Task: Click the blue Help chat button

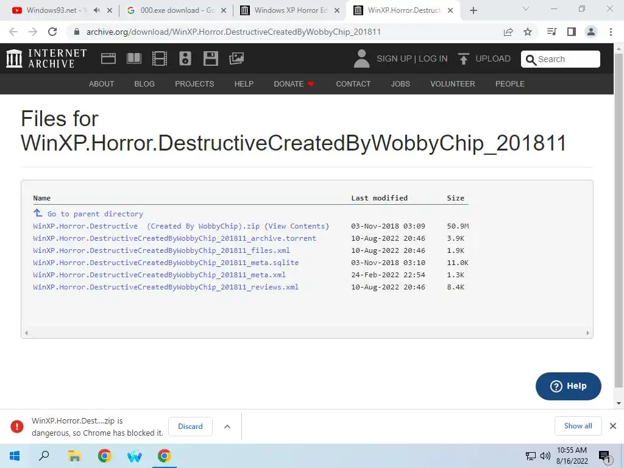Action: coord(569,386)
